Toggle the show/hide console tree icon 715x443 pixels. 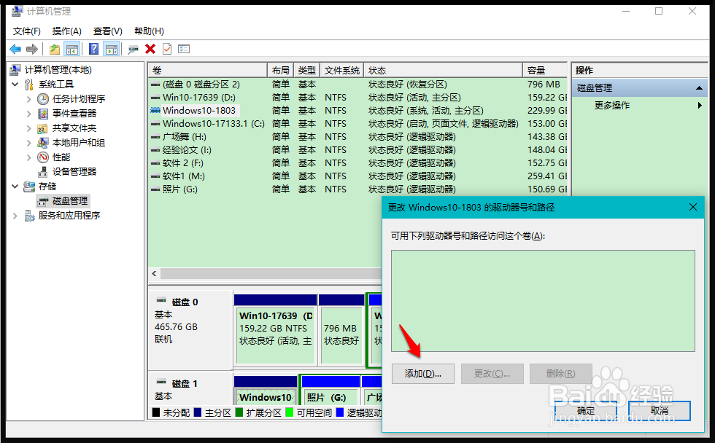click(72, 49)
